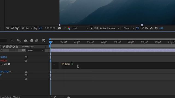Toggle the hide shy layers icon
The image size is (175, 98).
click(x=26, y=41)
